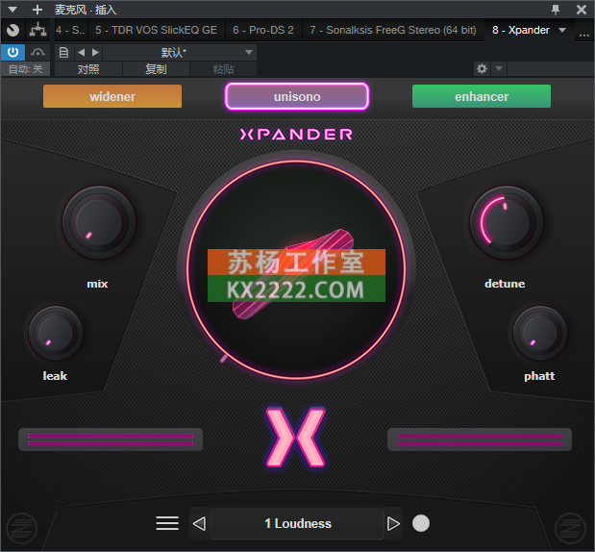The width and height of the screenshot is (595, 552).
Task: Load the next host preset
Action: (95, 52)
